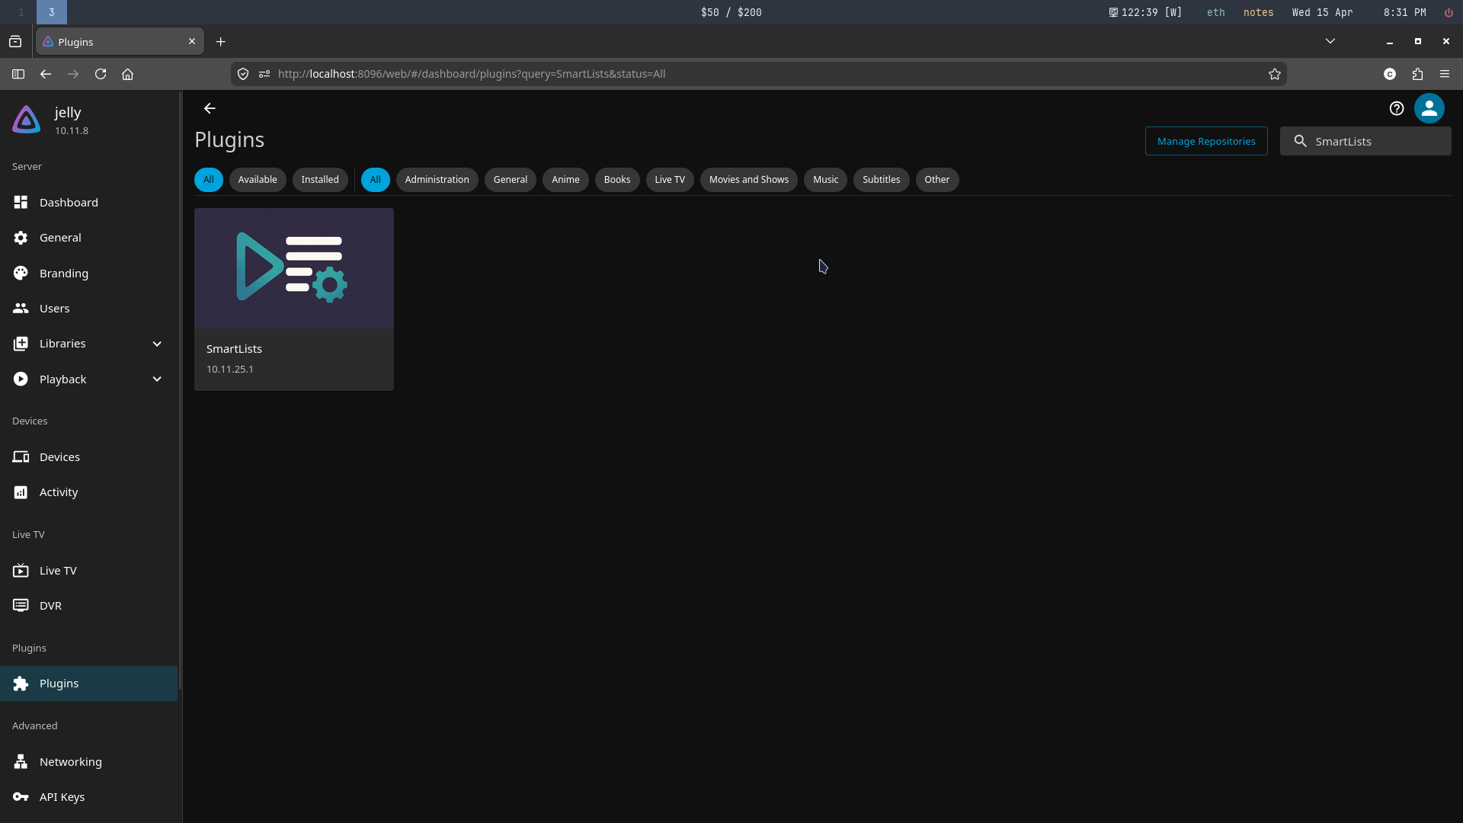Click the SmartLists search field
The width and height of the screenshot is (1463, 823).
[x=1365, y=141]
